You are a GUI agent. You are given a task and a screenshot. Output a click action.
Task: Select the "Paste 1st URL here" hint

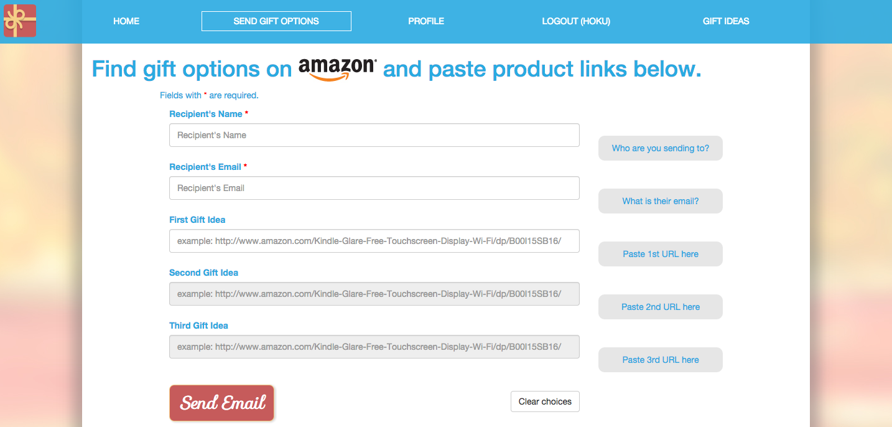660,254
